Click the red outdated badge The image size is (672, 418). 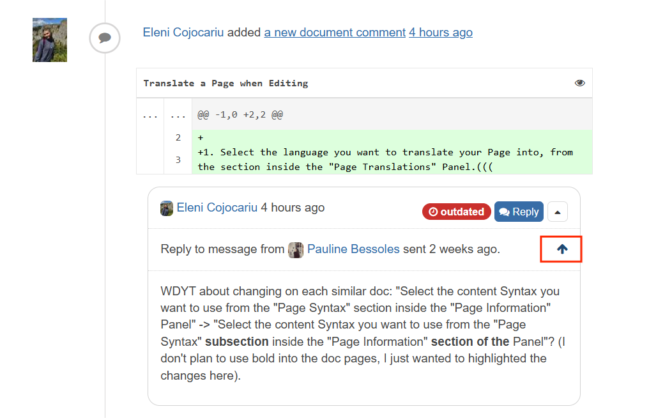[x=457, y=212]
